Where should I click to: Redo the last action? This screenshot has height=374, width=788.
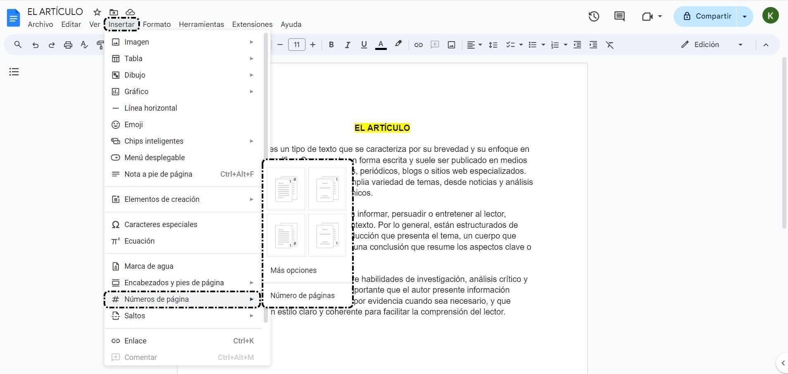52,45
